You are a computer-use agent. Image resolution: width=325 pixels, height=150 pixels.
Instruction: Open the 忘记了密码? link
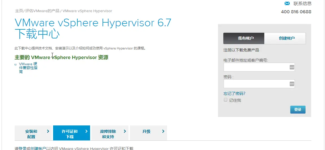[x=234, y=94]
